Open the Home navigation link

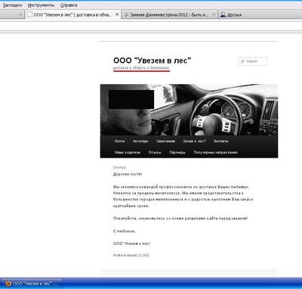(x=119, y=141)
